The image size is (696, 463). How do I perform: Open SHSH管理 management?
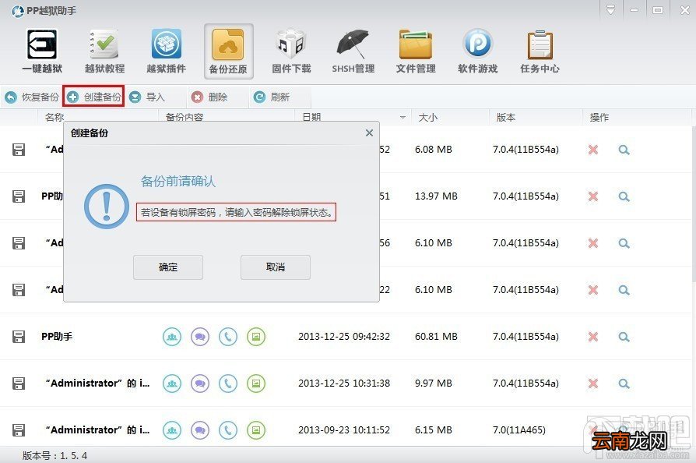[x=353, y=51]
